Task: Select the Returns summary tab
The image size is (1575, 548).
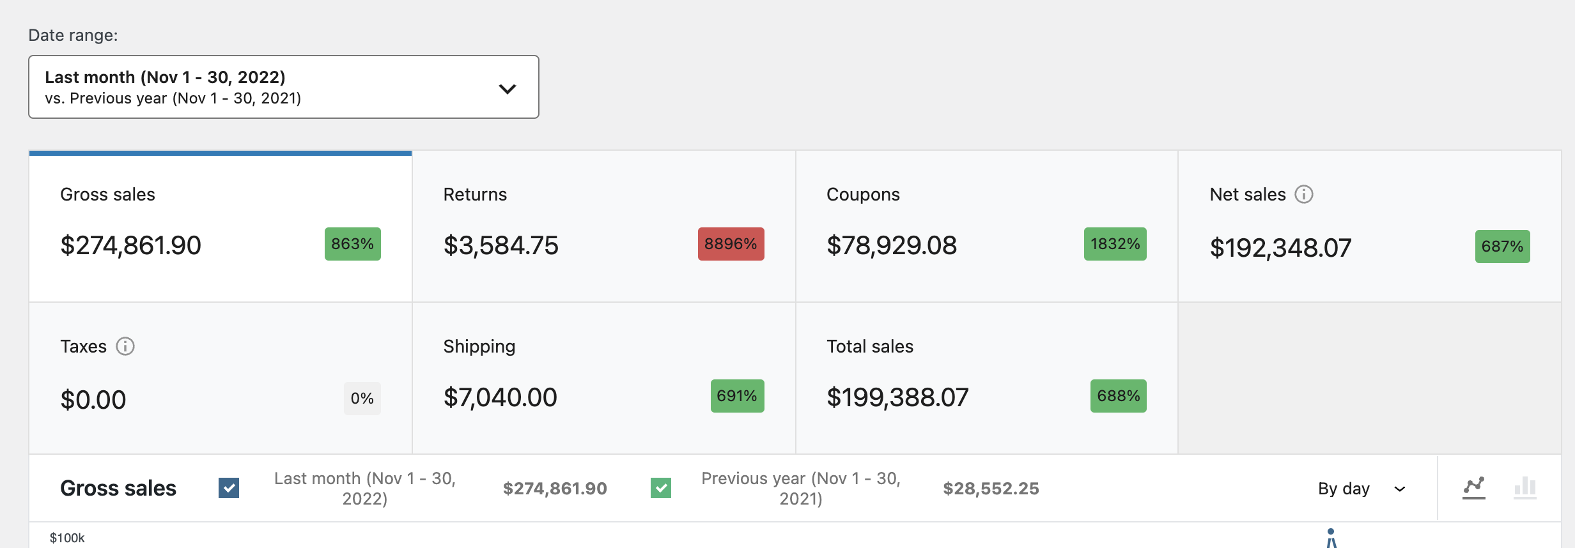Action: pos(603,227)
